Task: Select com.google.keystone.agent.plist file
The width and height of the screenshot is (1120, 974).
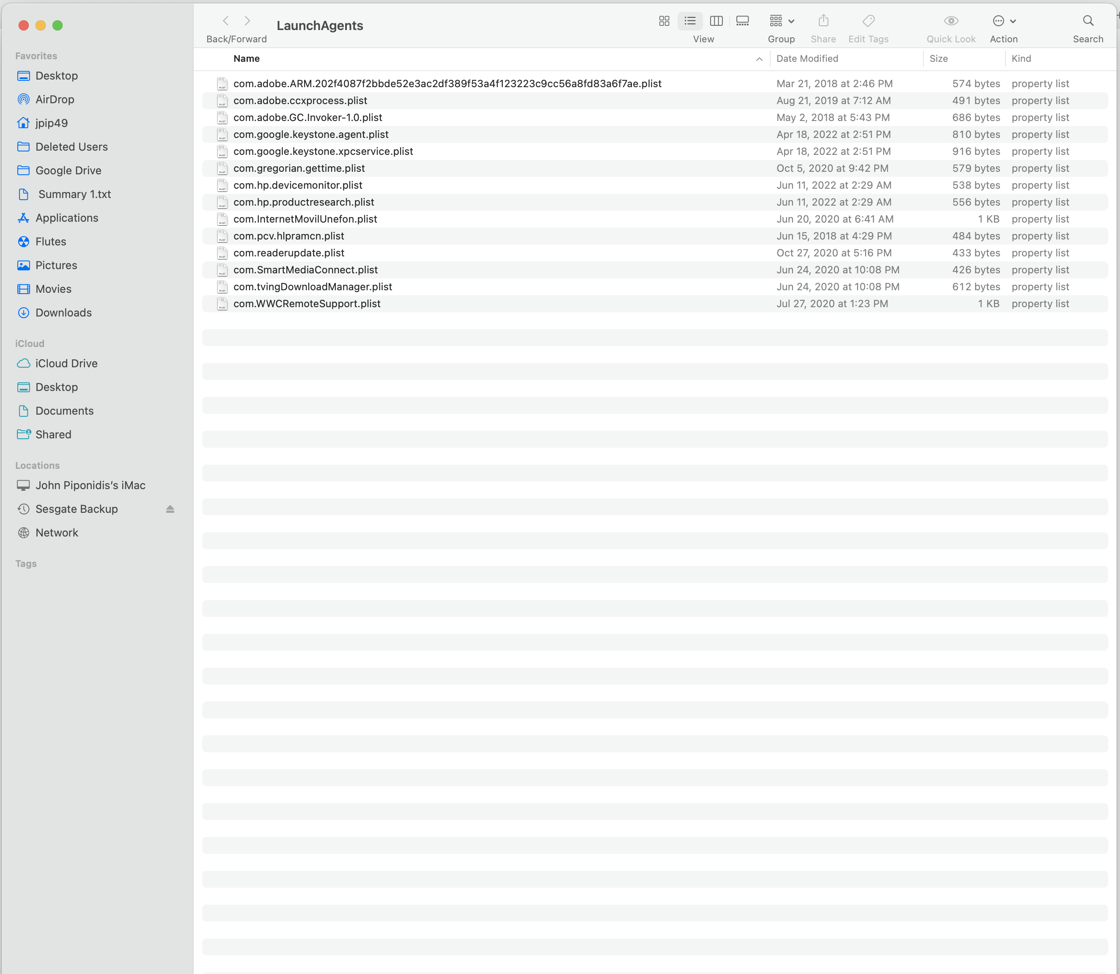Action: click(311, 134)
